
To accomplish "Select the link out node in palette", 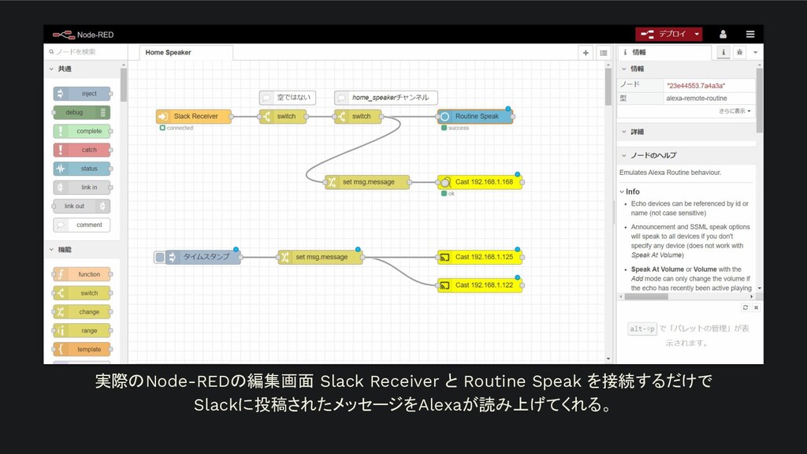I will [x=82, y=207].
